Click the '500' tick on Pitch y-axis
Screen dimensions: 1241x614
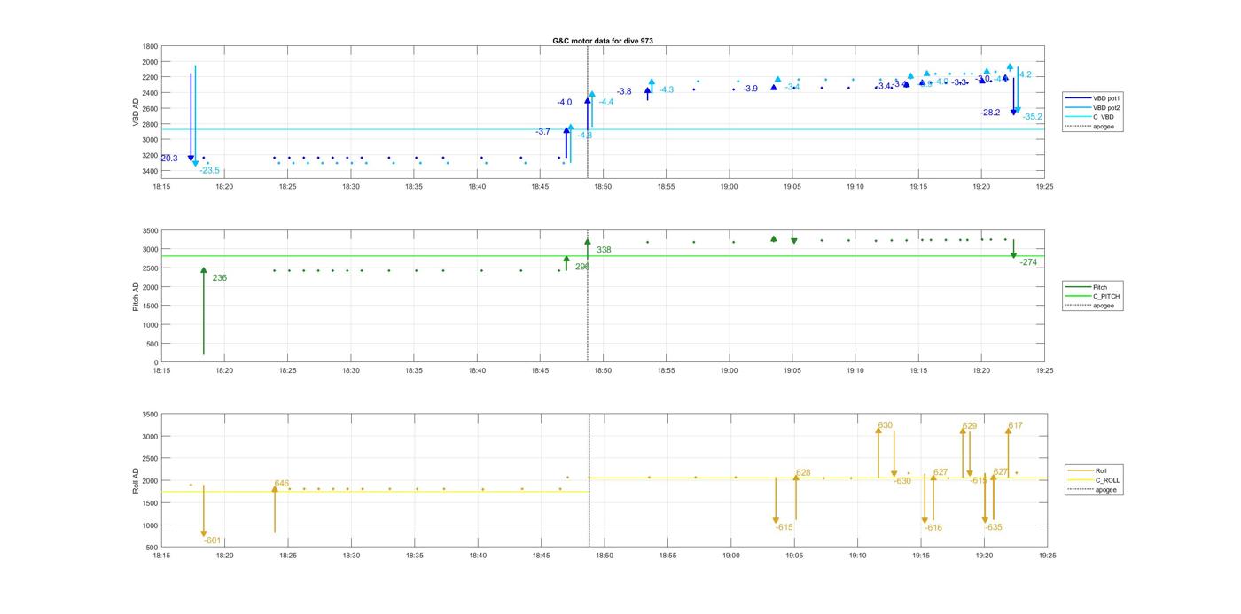point(152,344)
